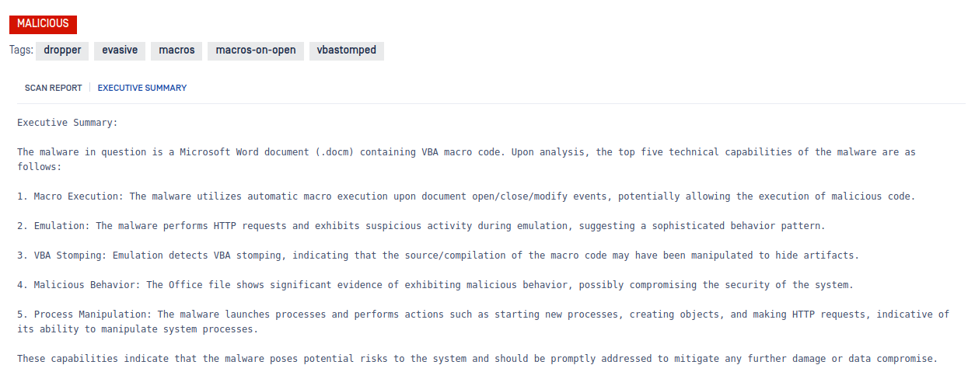
Task: Open the macros-on-open tag
Action: click(256, 50)
